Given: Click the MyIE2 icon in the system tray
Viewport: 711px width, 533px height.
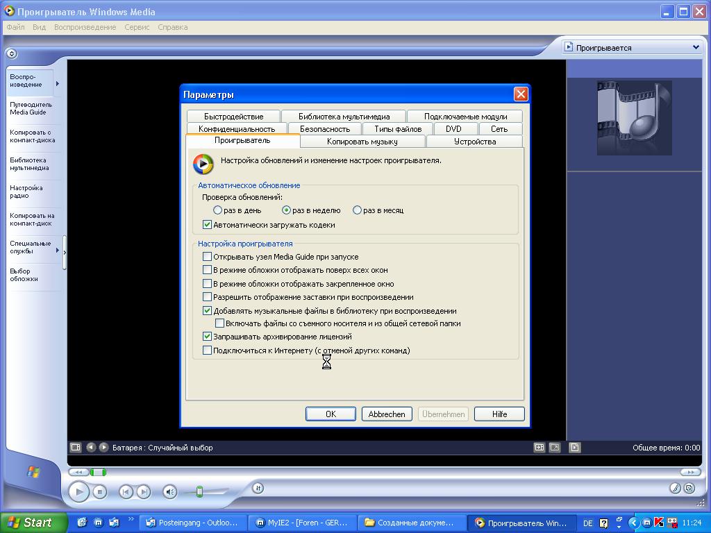Looking at the screenshot, I should (646, 523).
